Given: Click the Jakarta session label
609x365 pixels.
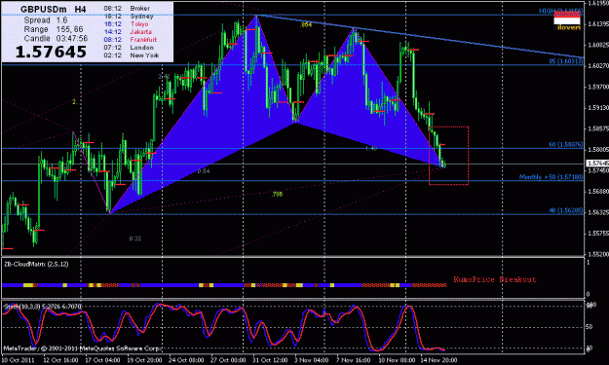Looking at the screenshot, I should point(140,32).
